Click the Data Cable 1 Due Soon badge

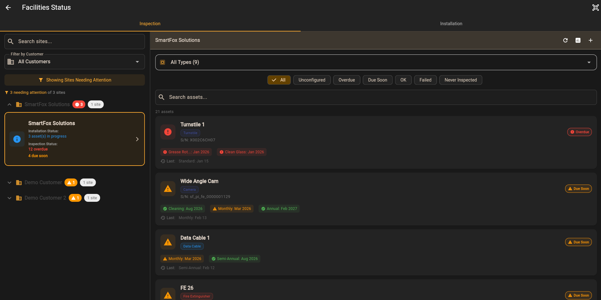coord(578,242)
